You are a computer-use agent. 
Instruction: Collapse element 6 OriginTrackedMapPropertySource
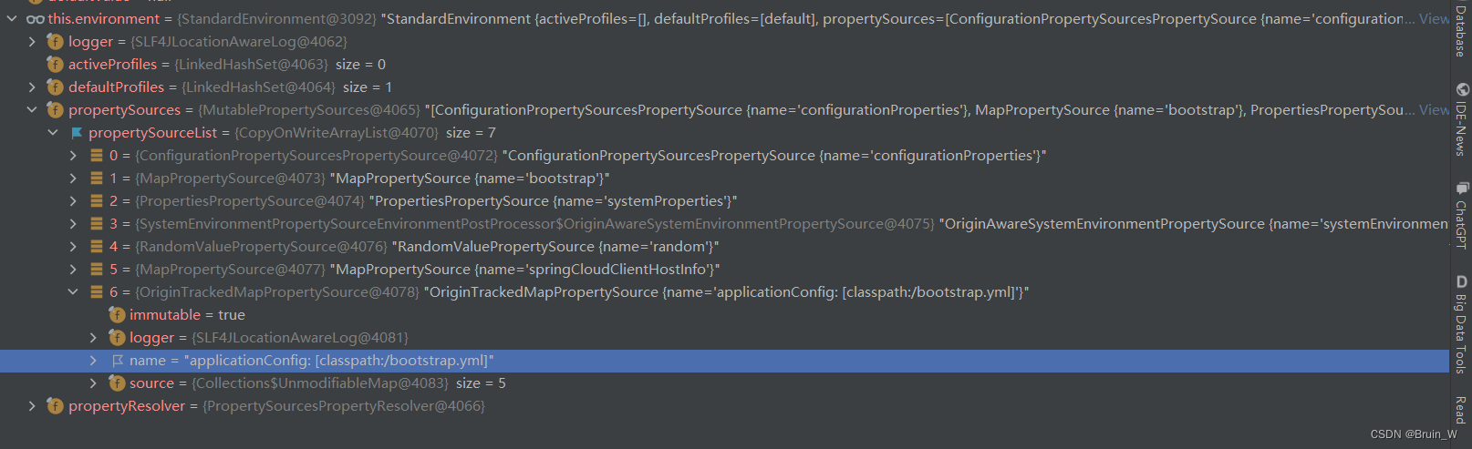click(x=73, y=292)
